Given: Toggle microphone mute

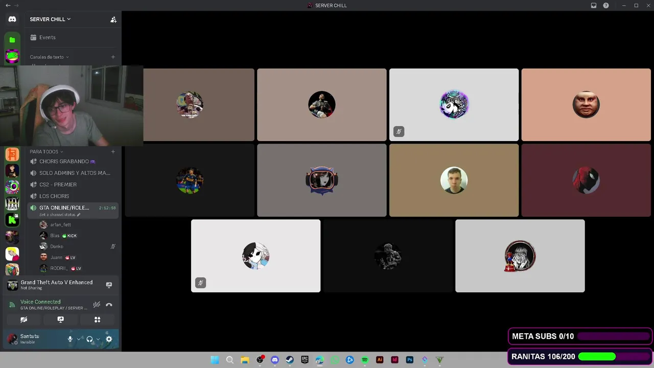Looking at the screenshot, I should 70,339.
